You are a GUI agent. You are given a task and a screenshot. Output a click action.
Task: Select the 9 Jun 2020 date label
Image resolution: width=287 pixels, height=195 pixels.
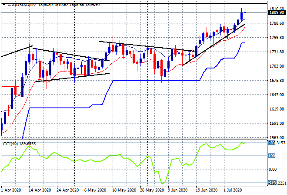(177, 190)
